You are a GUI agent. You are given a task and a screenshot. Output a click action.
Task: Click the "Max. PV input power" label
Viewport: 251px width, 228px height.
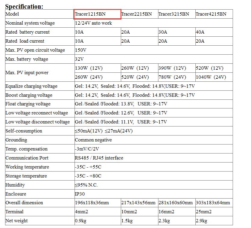[x=27, y=73]
